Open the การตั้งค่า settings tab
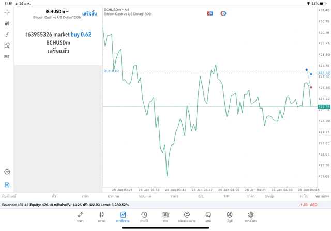331x231 pixels. 251,217
